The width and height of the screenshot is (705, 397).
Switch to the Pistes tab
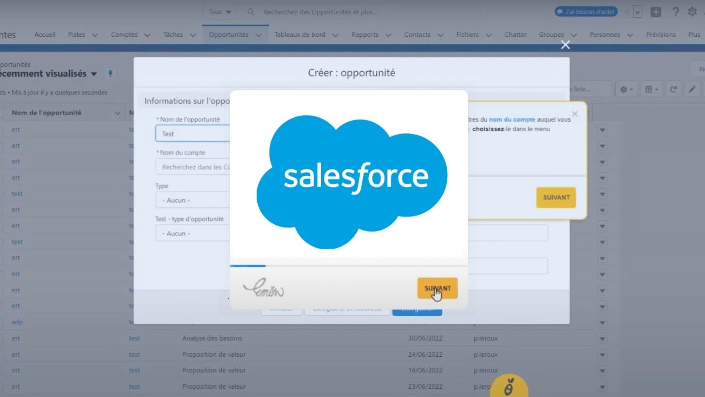(77, 35)
